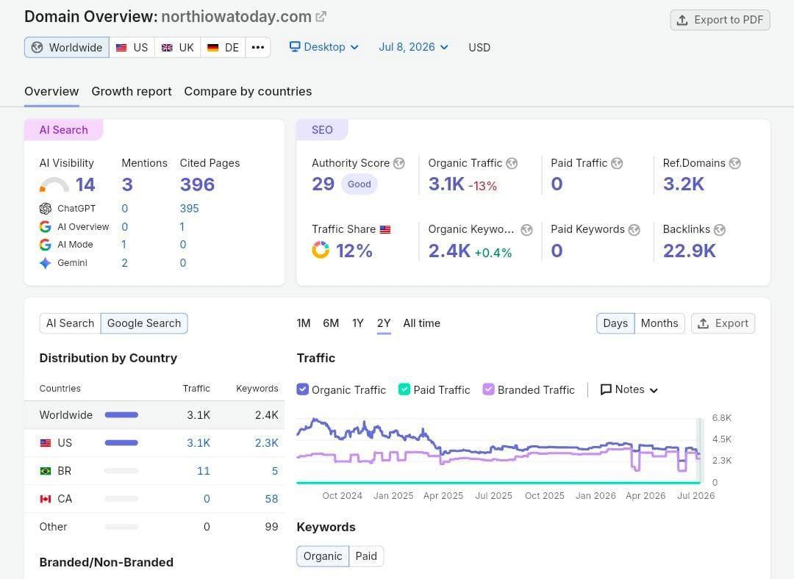Toggle to AI Search view
This screenshot has height=579, width=794.
tap(71, 323)
